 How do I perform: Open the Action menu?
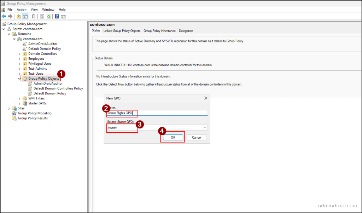point(21,9)
